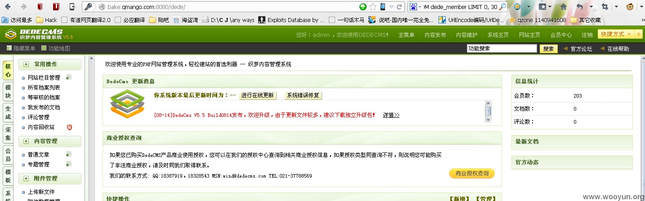Click the monkey face toolbar icon
Image resolution: width=645 pixels, height=201 pixels.
tap(631, 7)
